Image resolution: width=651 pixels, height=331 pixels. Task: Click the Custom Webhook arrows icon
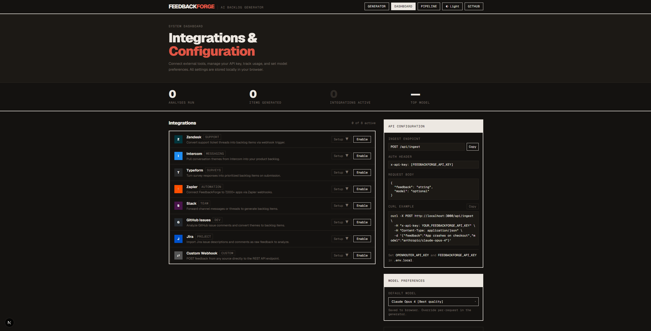click(178, 255)
